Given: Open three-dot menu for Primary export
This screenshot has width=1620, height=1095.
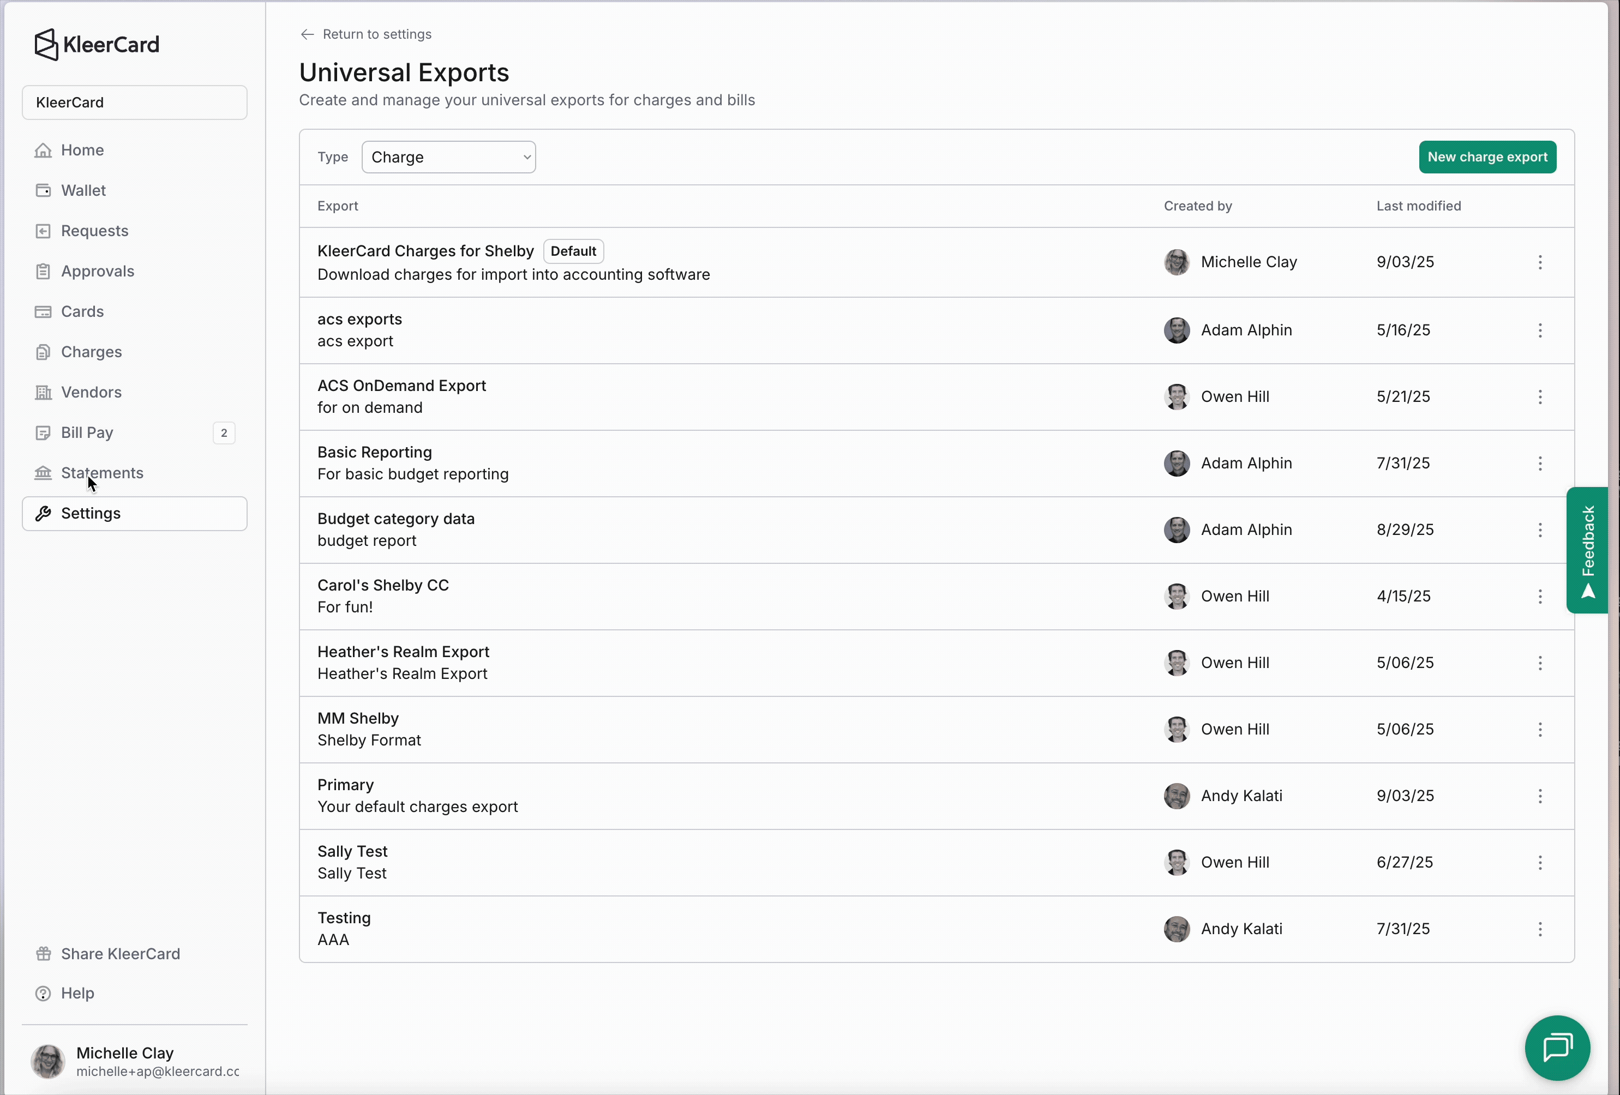Looking at the screenshot, I should pyautogui.click(x=1540, y=796).
